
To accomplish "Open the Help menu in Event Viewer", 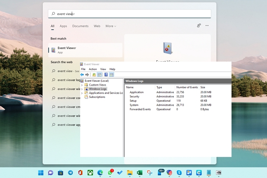I will tap(113, 69).
